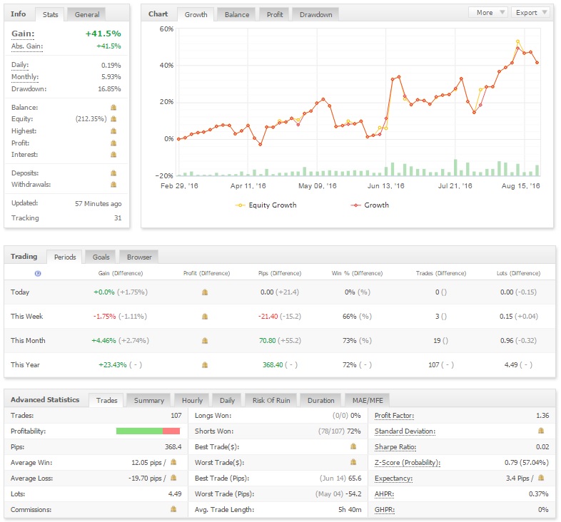Open the Export dropdown above the chart

[x=531, y=13]
